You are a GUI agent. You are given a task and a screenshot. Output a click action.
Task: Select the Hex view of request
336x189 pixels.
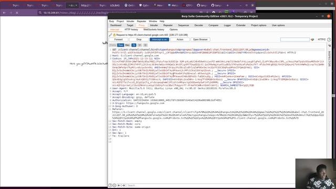(x=127, y=45)
